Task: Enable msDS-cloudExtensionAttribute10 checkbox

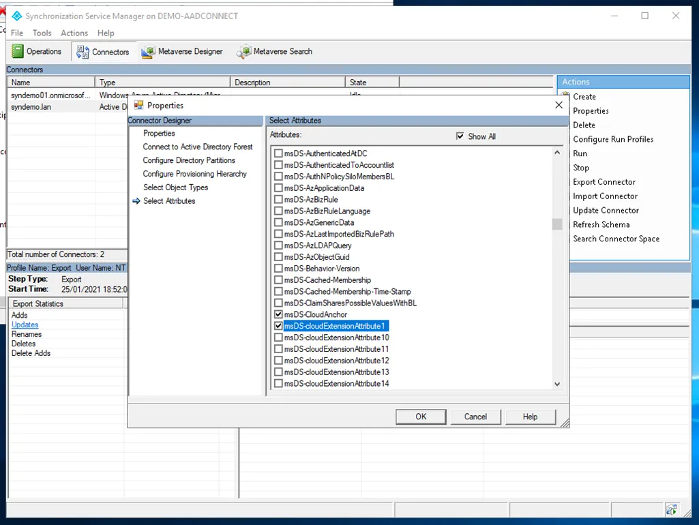Action: click(278, 337)
